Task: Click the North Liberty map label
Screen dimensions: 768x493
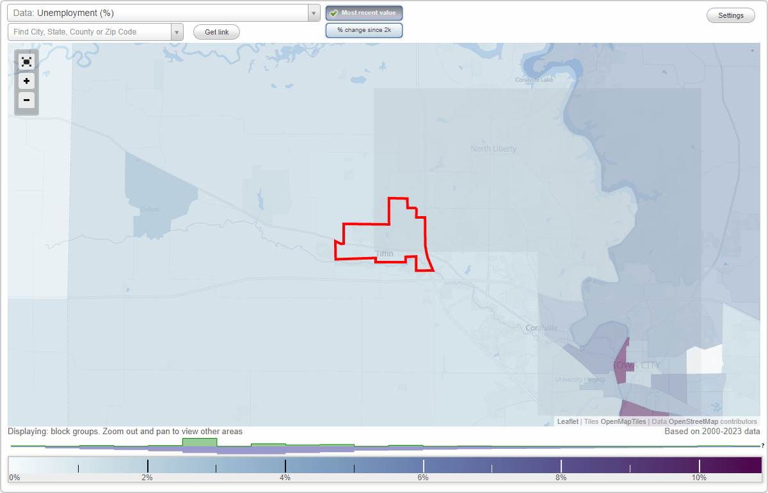Action: pyautogui.click(x=493, y=148)
